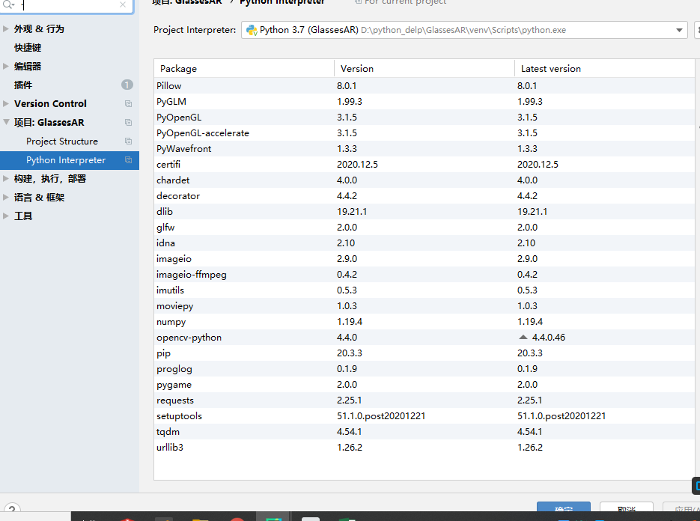The width and height of the screenshot is (700, 521).
Task: Click the settings search input field
Action: pyautogui.click(x=67, y=5)
